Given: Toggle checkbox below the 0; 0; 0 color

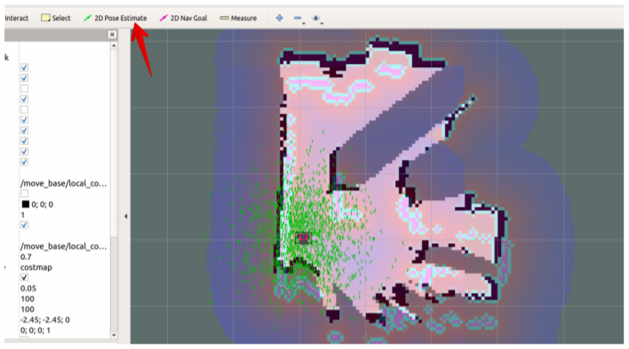Looking at the screenshot, I should click(x=25, y=225).
